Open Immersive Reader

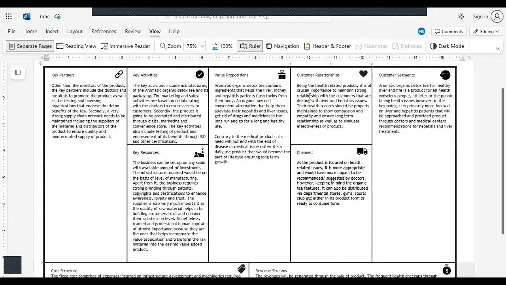click(x=126, y=46)
